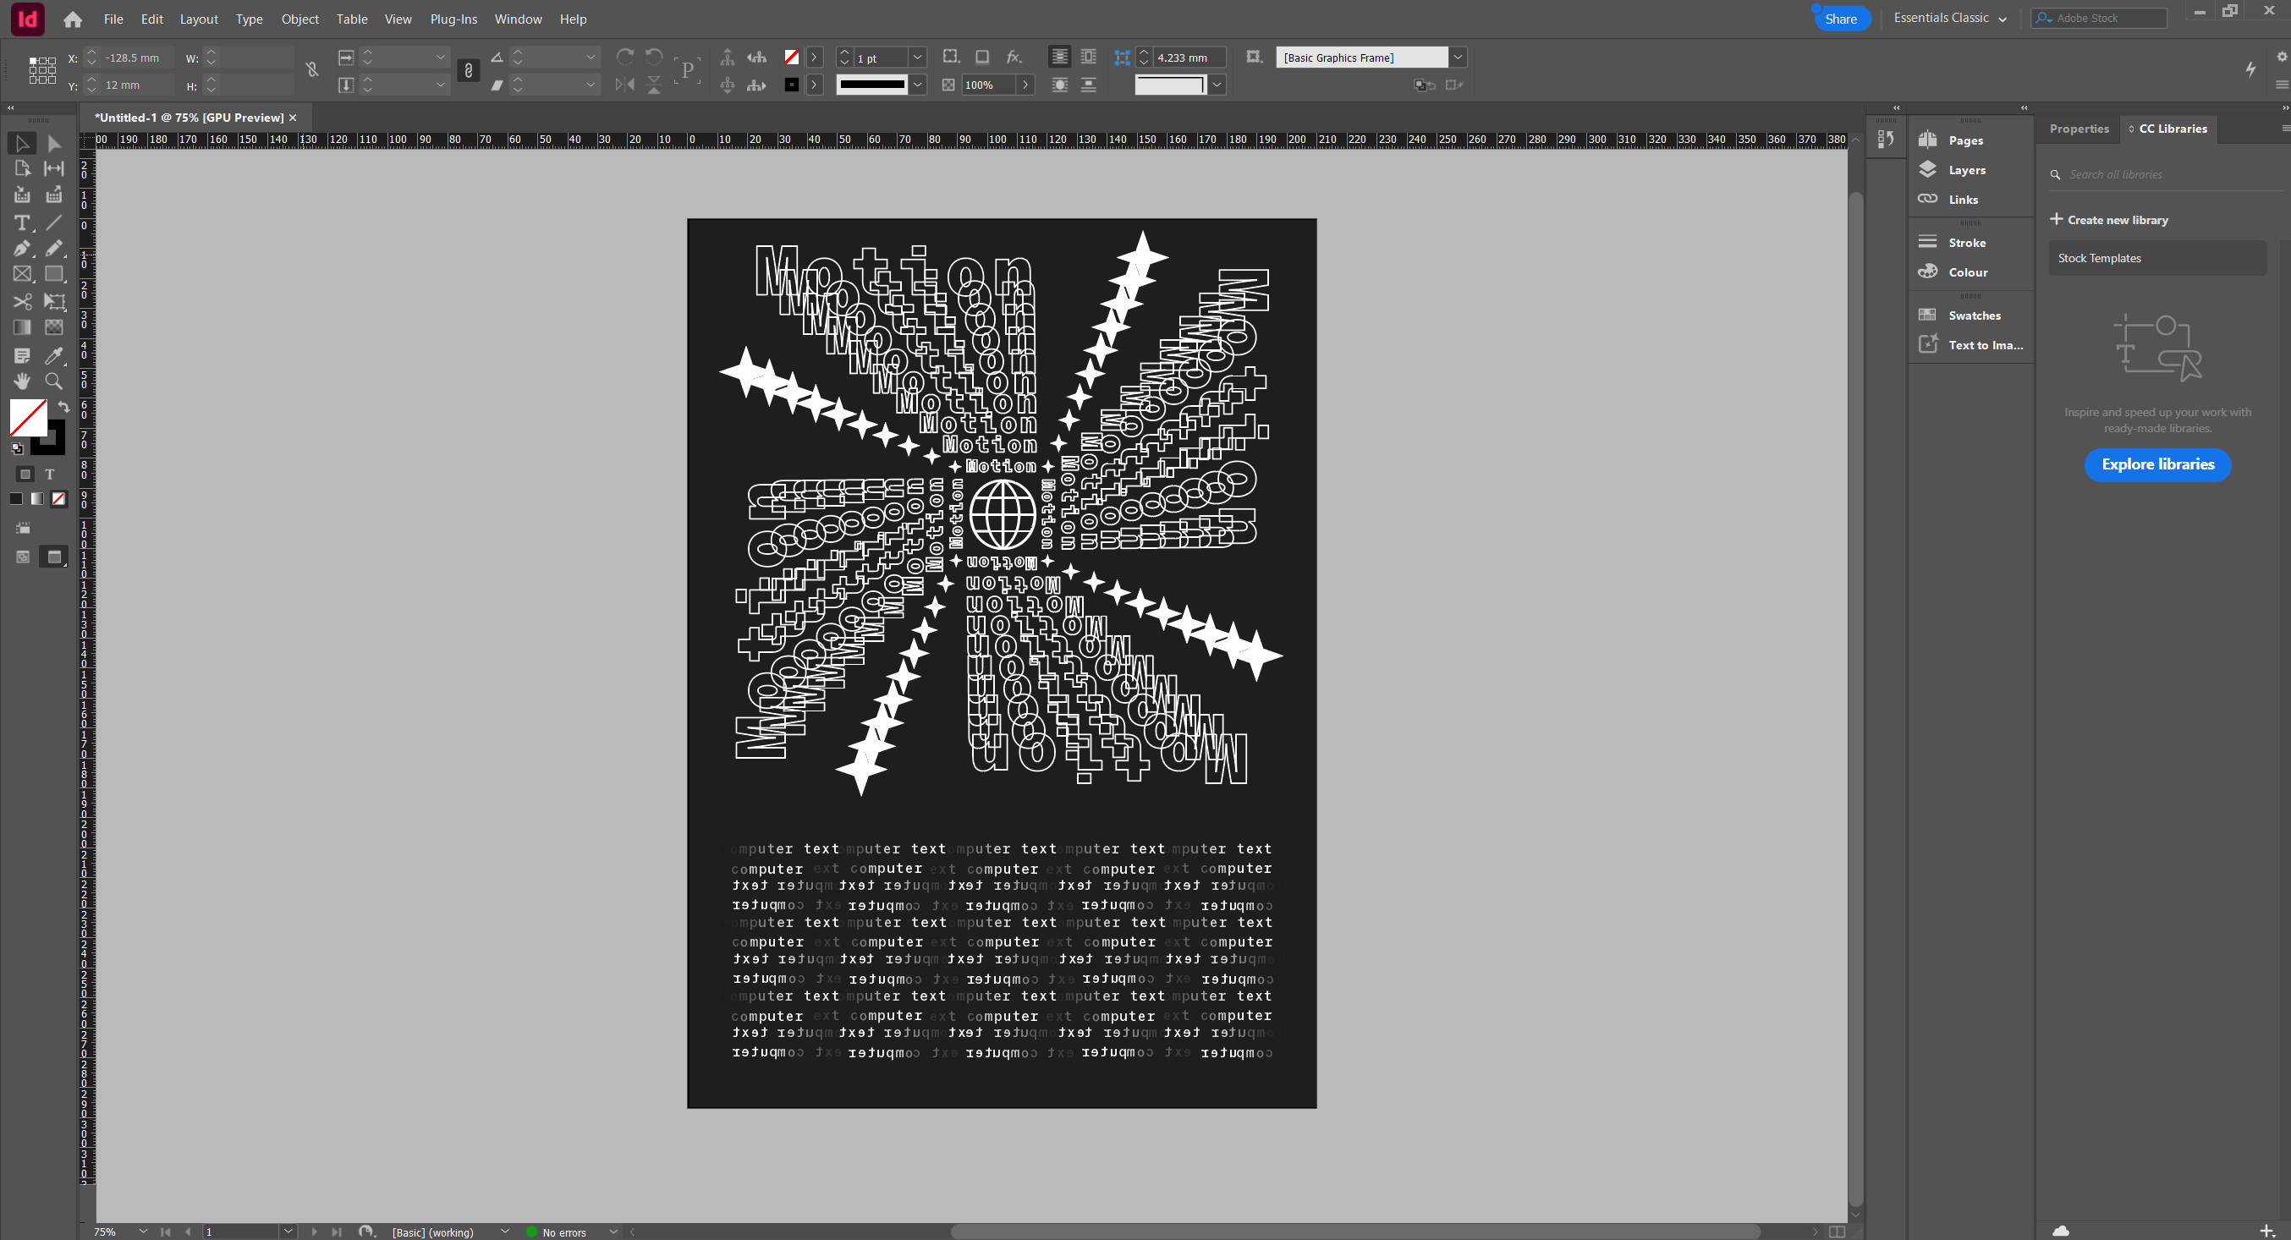Select the Pen tool
The height and width of the screenshot is (1240, 2291).
click(x=22, y=249)
